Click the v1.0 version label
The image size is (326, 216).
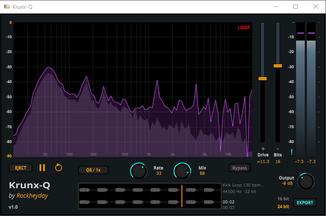coord(13,207)
